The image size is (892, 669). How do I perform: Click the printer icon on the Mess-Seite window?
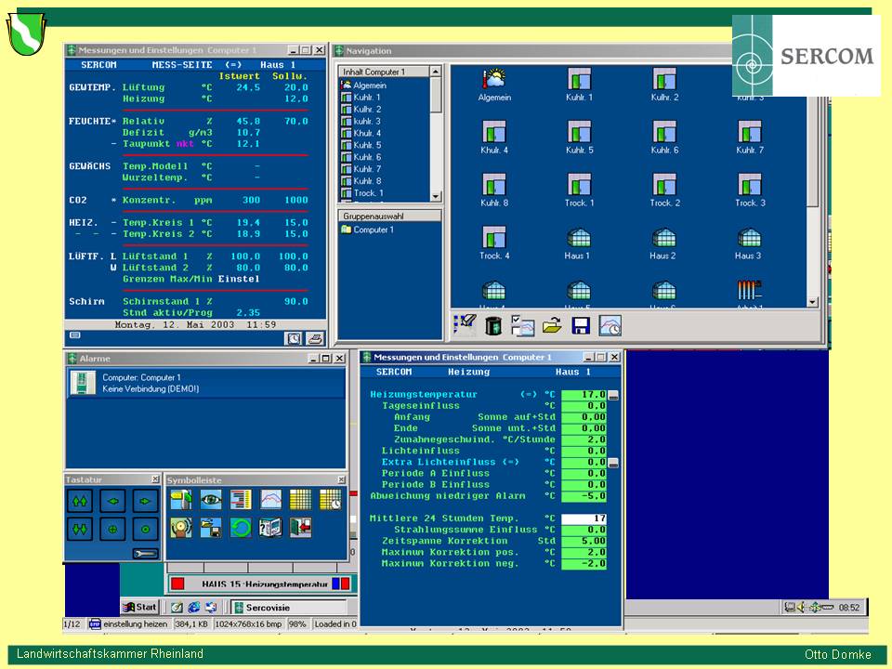[315, 338]
